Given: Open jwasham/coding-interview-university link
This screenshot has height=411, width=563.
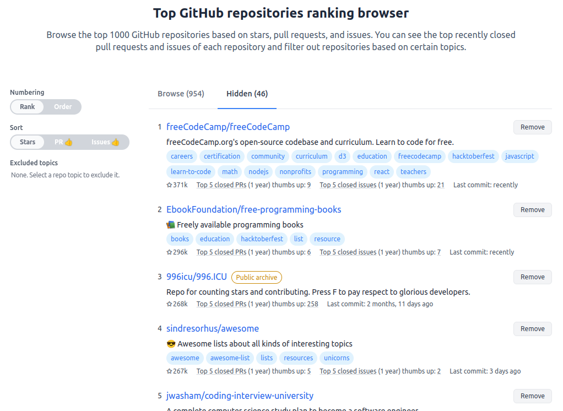Looking at the screenshot, I should click(240, 396).
